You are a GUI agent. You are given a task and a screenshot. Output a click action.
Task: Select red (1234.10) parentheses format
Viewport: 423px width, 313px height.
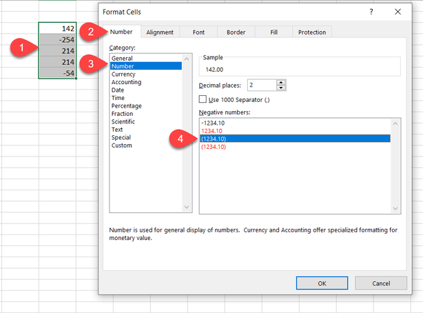coord(295,147)
